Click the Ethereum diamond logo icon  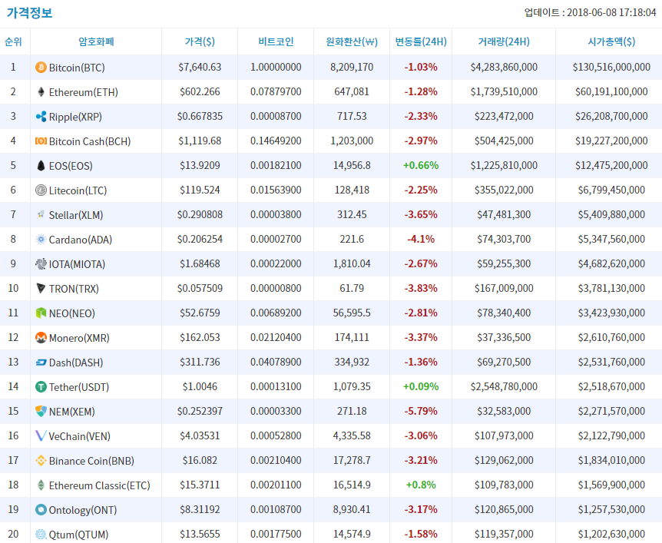click(x=41, y=91)
